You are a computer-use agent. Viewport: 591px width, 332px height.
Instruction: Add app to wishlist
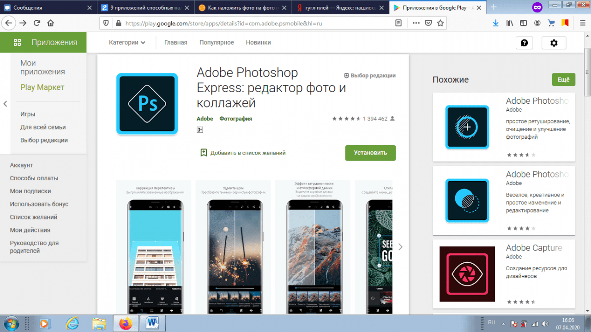pyautogui.click(x=243, y=153)
